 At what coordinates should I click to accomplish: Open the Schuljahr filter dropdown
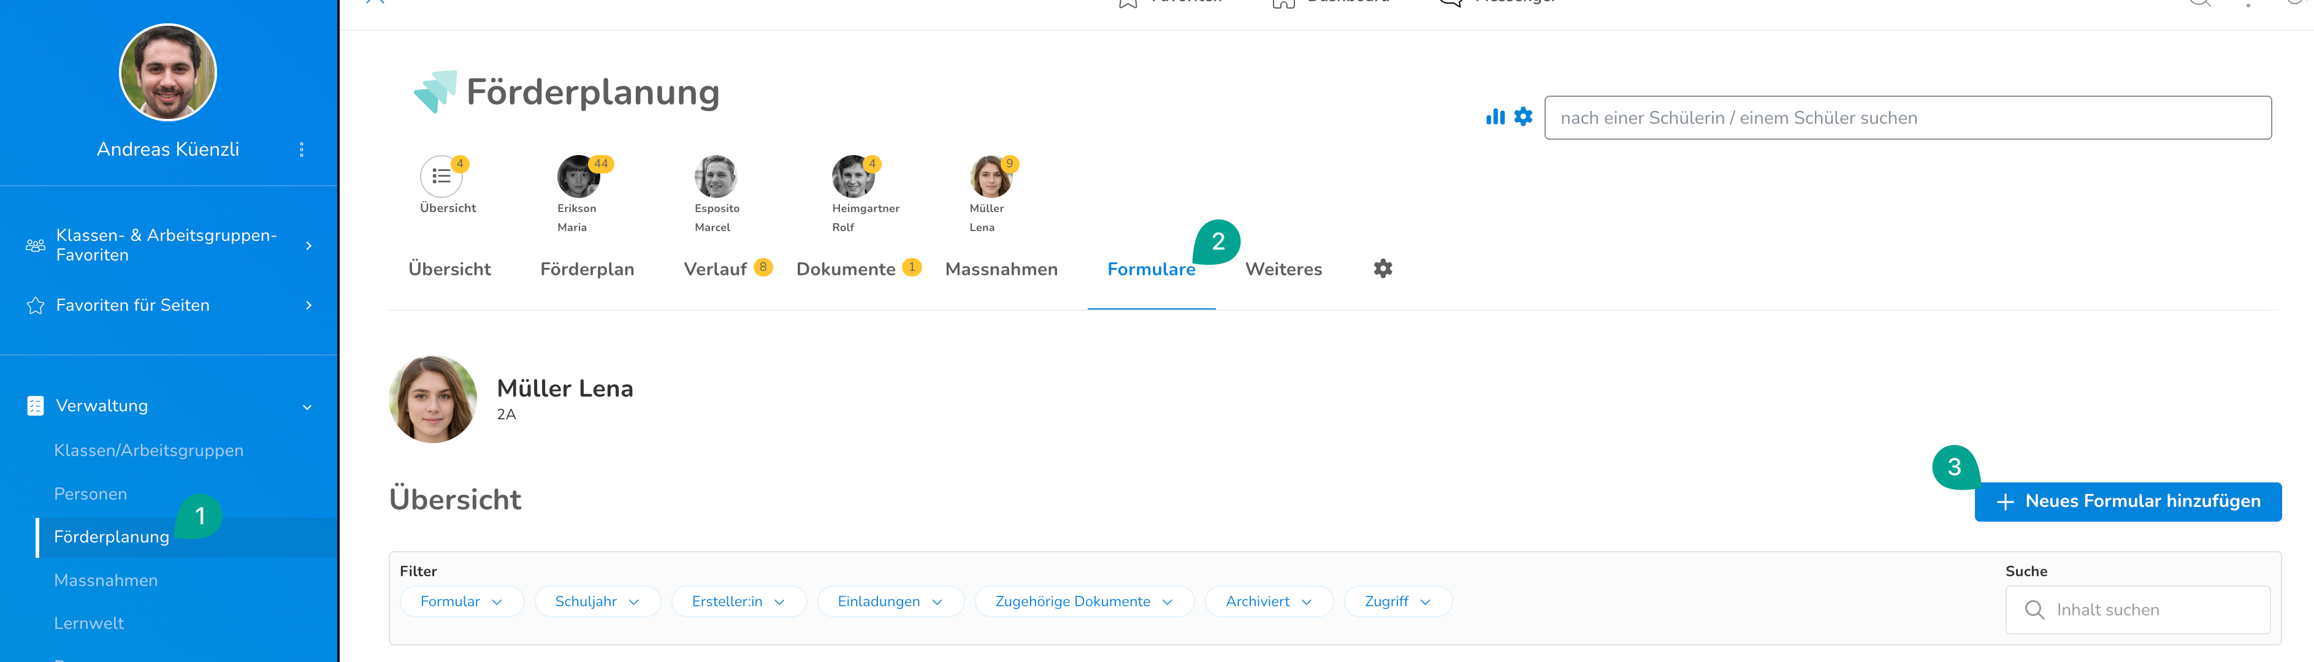597,602
